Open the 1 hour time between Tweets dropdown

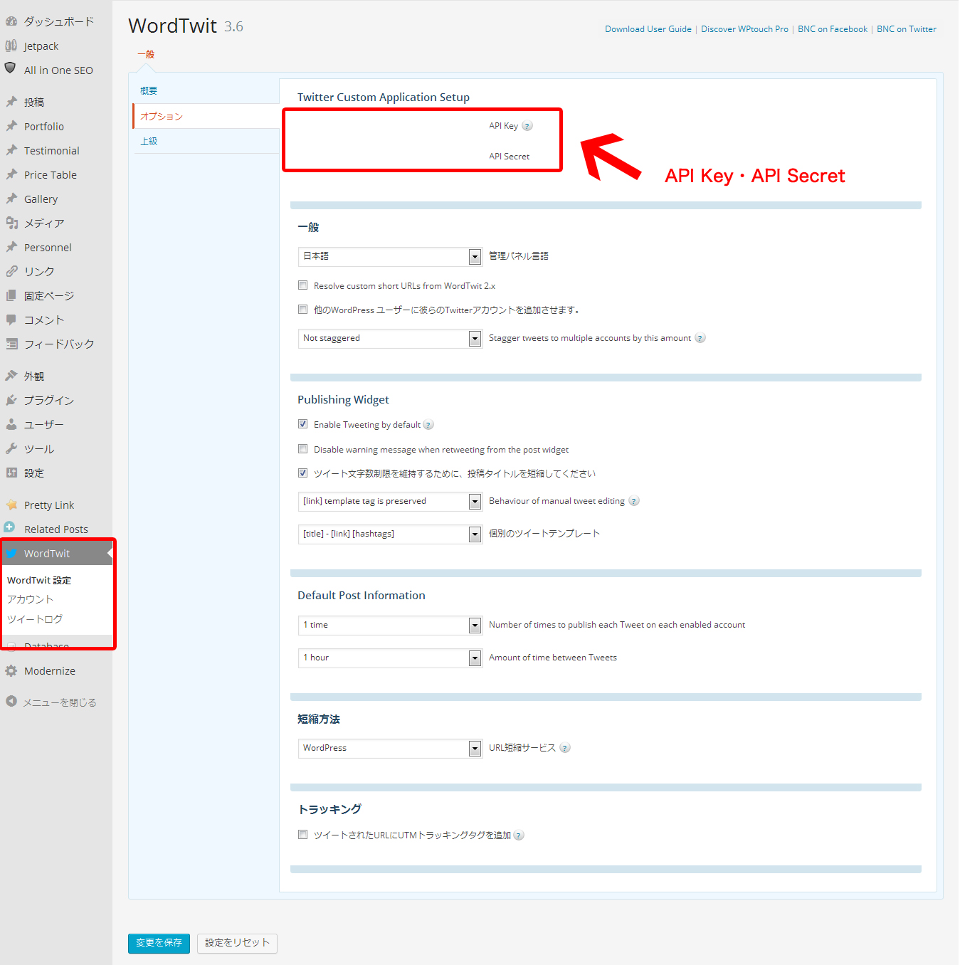point(390,658)
